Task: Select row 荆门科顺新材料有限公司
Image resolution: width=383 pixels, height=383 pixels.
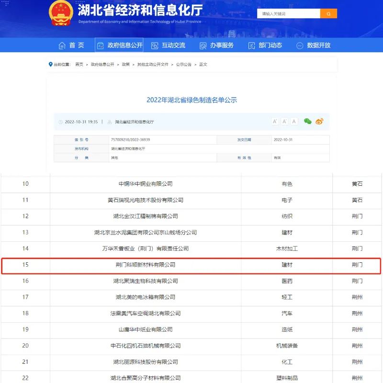Action: (x=191, y=265)
